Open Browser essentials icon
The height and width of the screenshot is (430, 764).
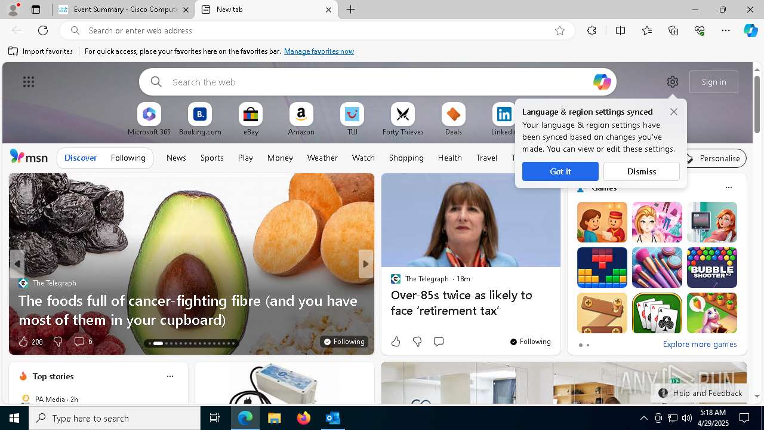(700, 30)
